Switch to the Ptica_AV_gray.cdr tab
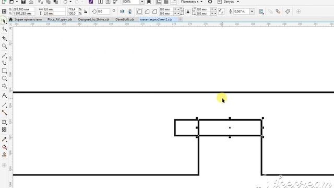The height and width of the screenshot is (188, 334). pyautogui.click(x=60, y=19)
